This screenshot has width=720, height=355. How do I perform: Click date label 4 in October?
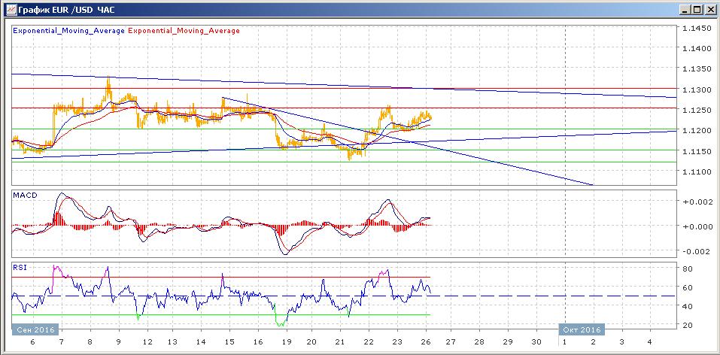[x=649, y=342]
